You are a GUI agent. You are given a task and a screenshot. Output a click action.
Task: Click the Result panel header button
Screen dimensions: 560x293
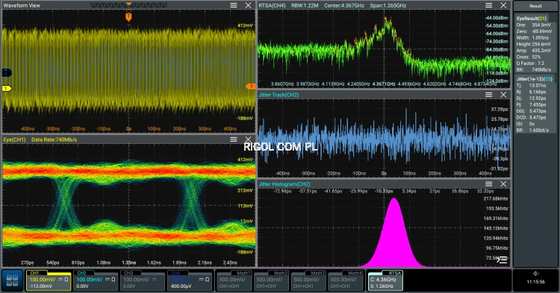[x=535, y=6]
